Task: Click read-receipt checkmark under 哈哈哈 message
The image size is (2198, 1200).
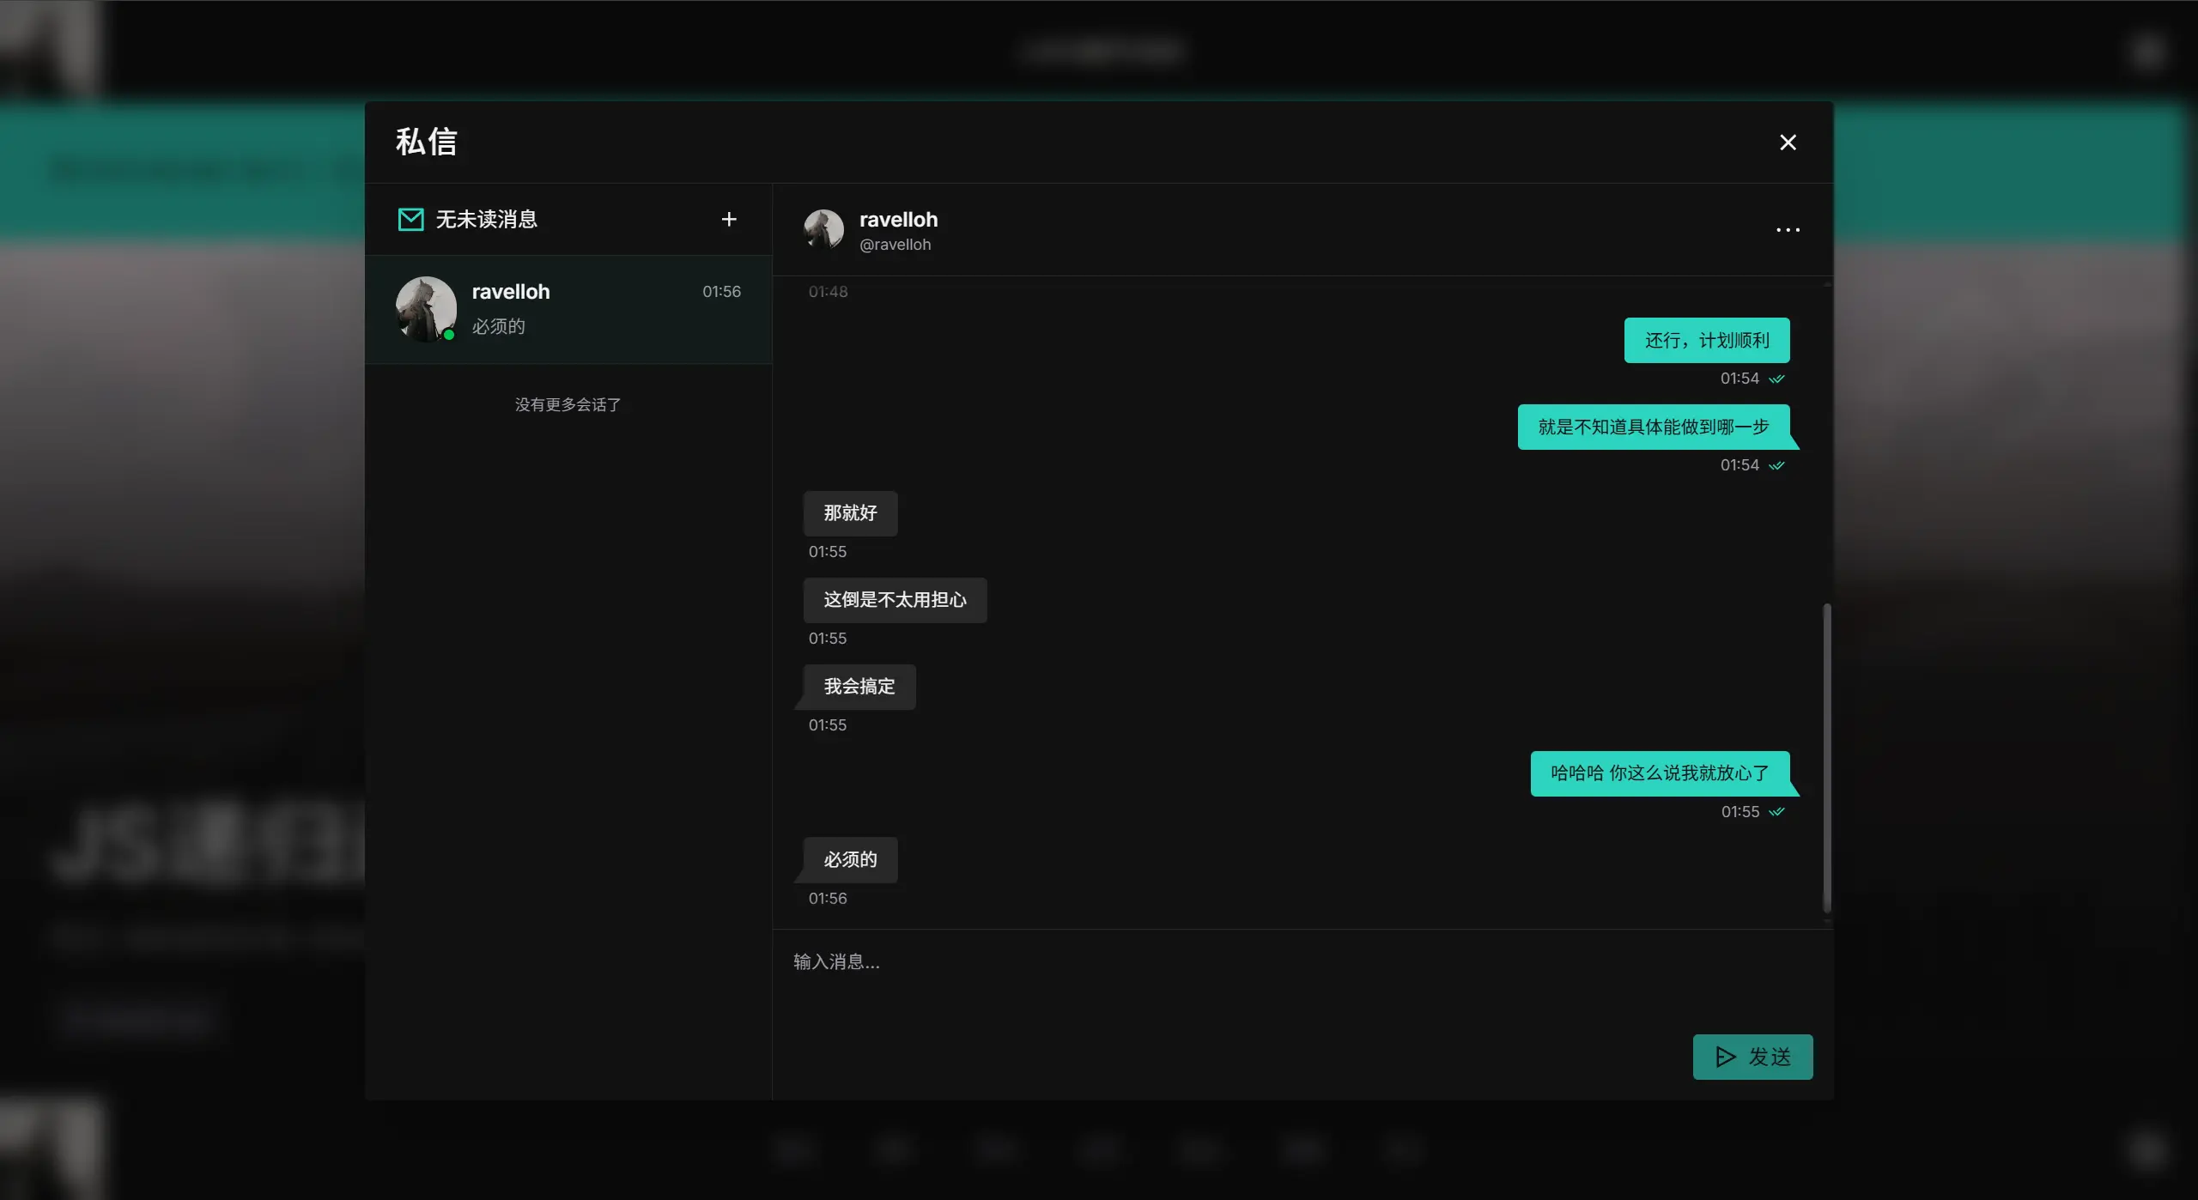Action: point(1776,812)
